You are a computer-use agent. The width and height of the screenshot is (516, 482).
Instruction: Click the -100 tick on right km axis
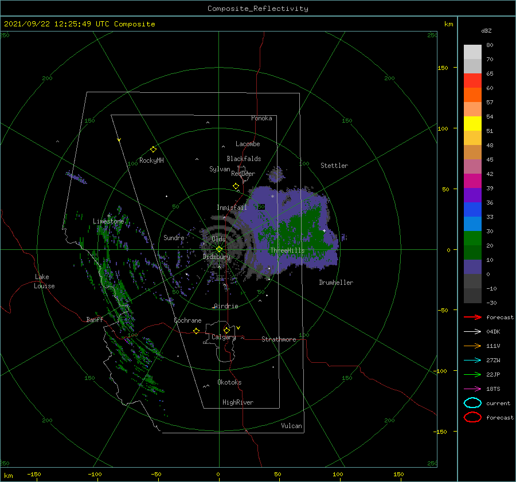[x=440, y=371]
